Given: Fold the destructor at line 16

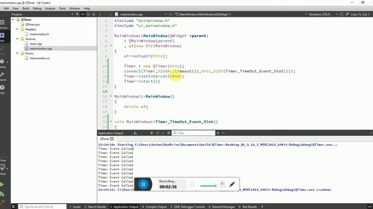Looking at the screenshot, I should point(111,96).
